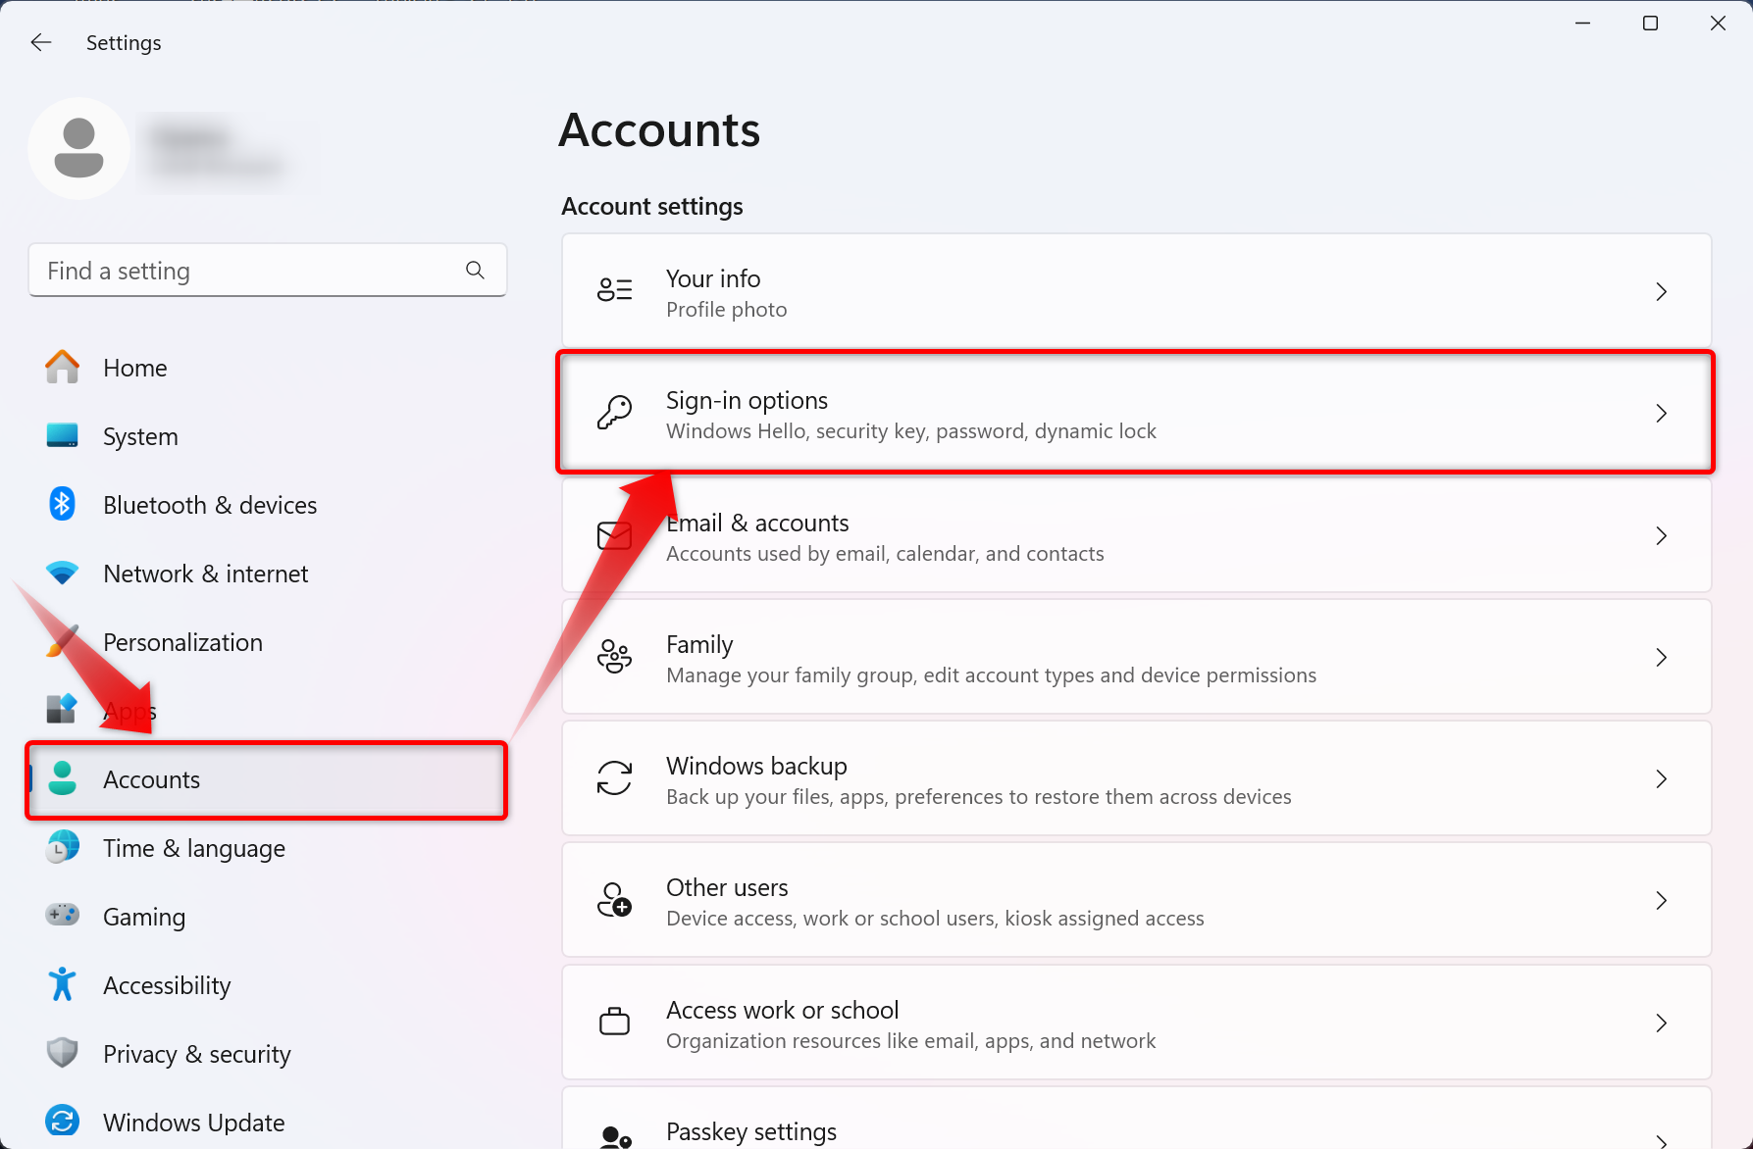Expand Windows backup chevron
Image resolution: width=1753 pixels, height=1149 pixels.
pyautogui.click(x=1661, y=778)
